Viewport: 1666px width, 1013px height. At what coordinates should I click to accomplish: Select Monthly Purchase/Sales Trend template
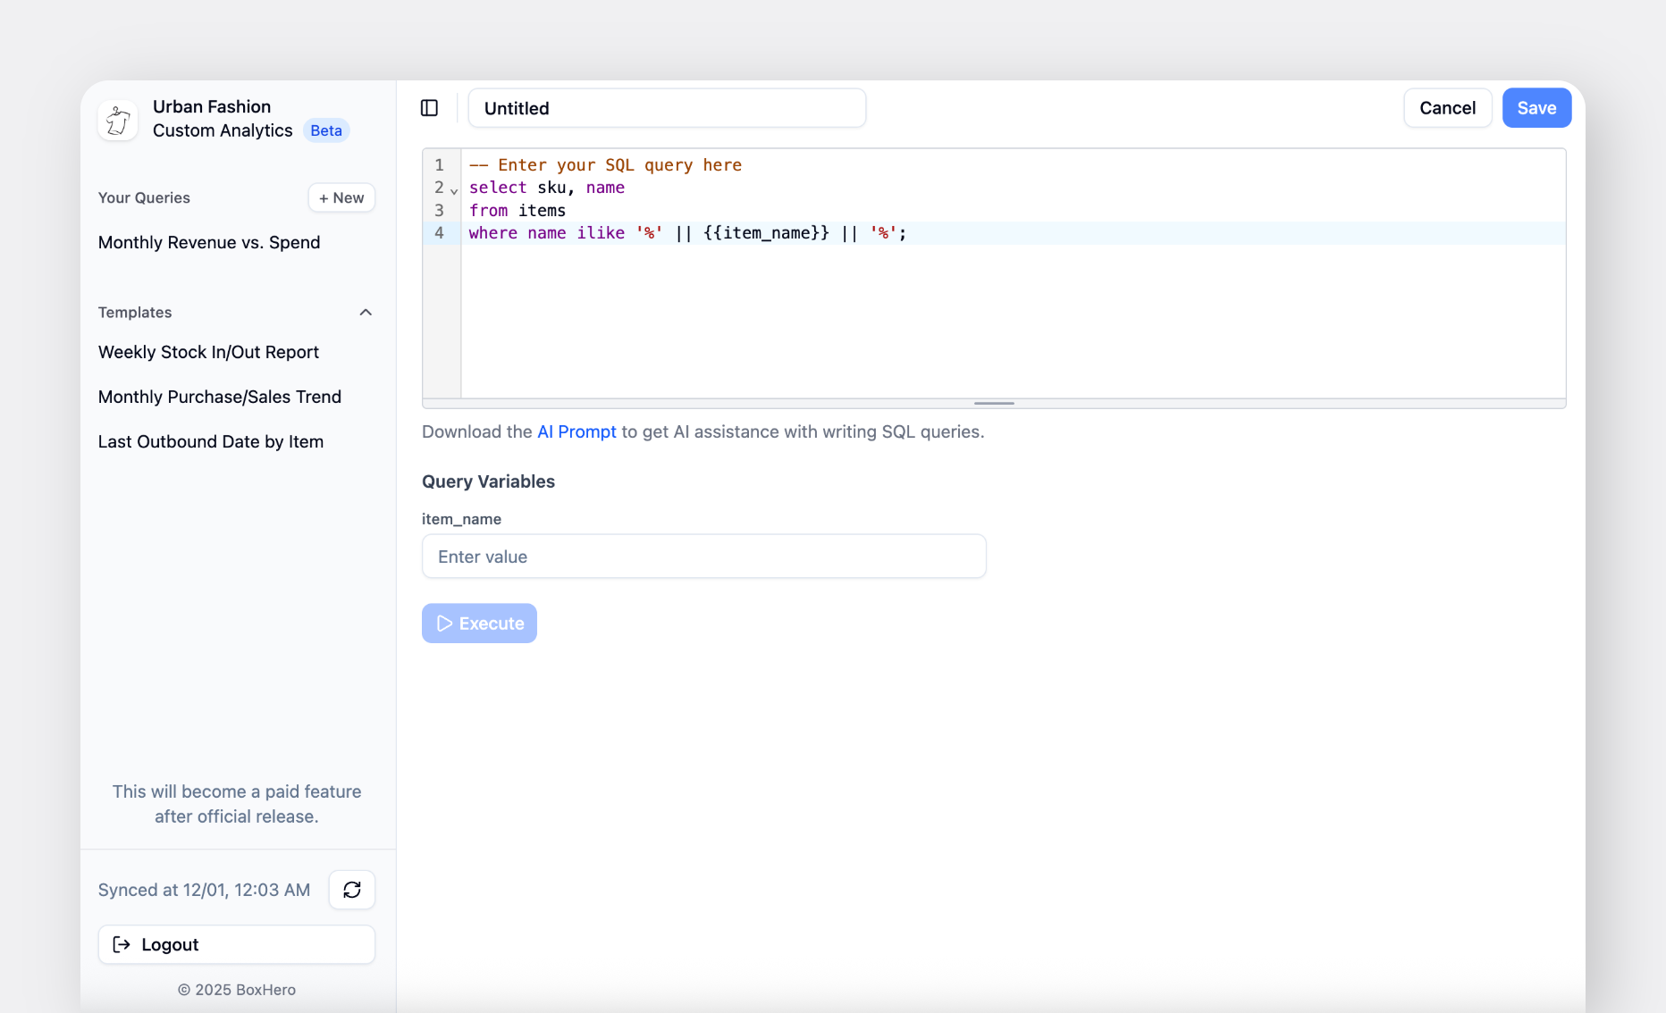pos(220,397)
